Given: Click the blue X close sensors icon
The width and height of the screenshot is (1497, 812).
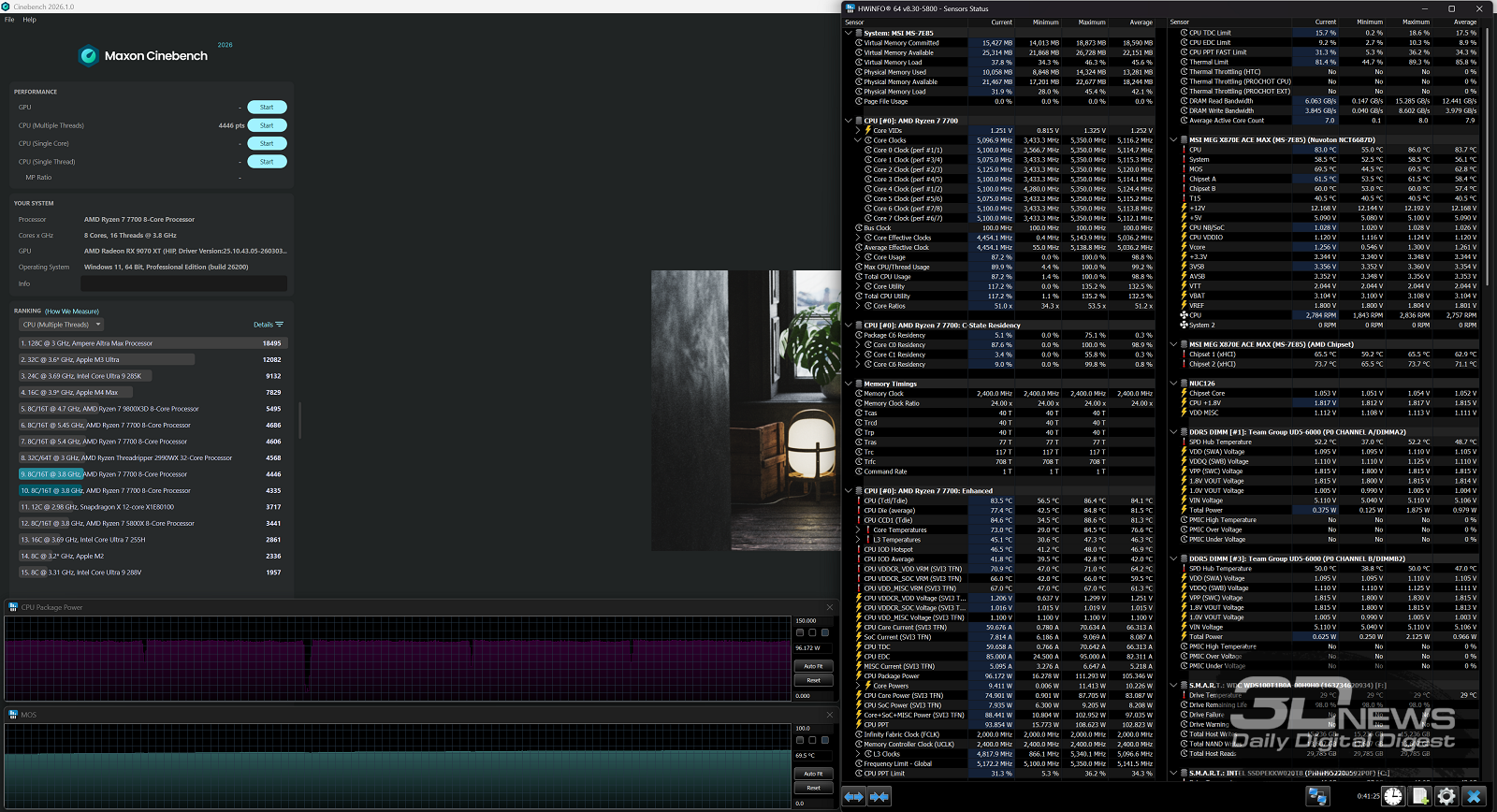Looking at the screenshot, I should tap(1474, 796).
